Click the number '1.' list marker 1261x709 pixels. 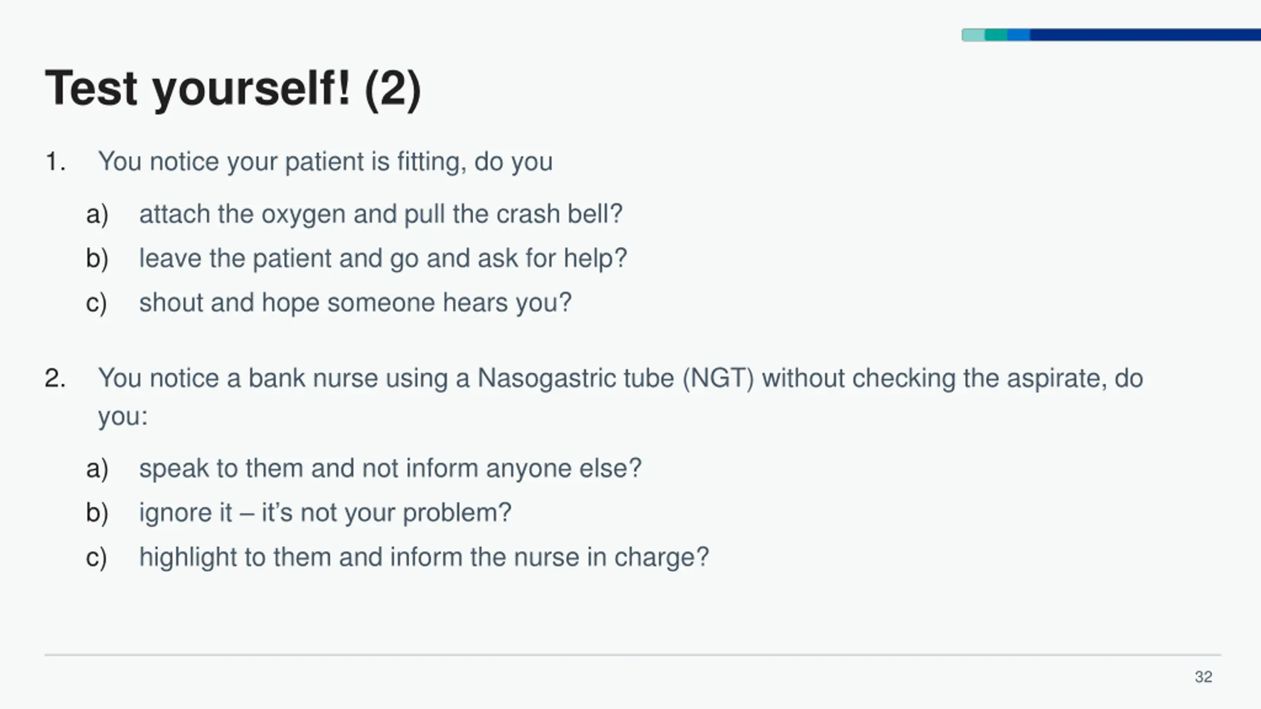[x=55, y=161]
